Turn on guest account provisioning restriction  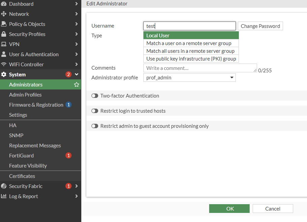pos(95,126)
